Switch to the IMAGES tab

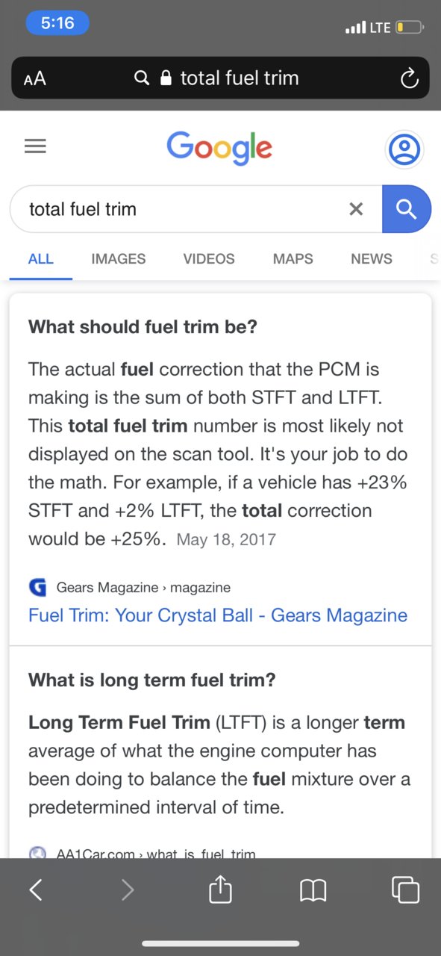click(x=119, y=259)
